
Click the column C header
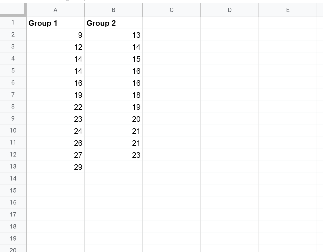(171, 10)
